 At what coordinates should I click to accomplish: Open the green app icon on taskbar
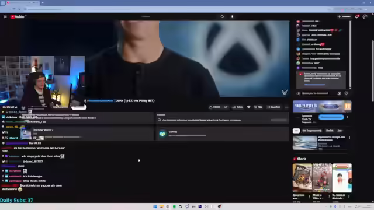174,206
